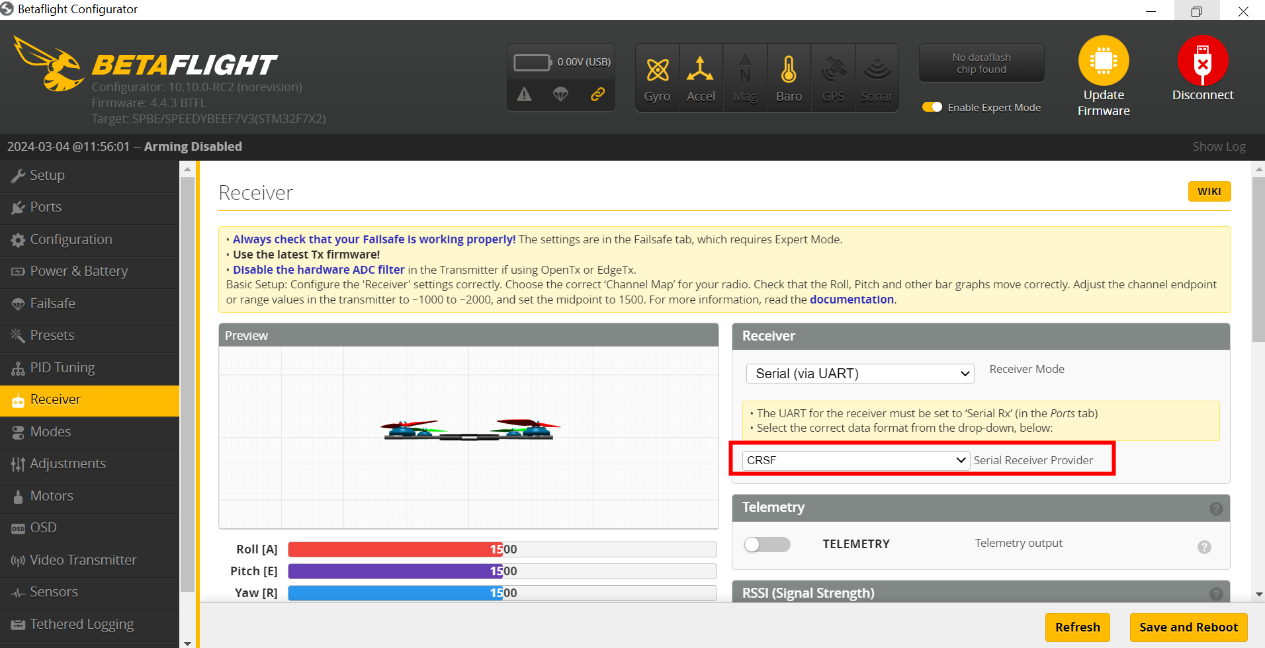
Task: Open the Receiver Mode dropdown
Action: 860,374
